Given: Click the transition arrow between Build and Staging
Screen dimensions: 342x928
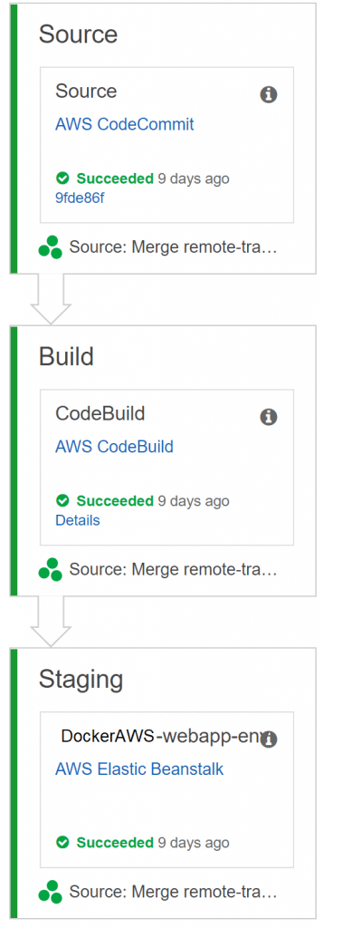Looking at the screenshot, I should pyautogui.click(x=51, y=622).
